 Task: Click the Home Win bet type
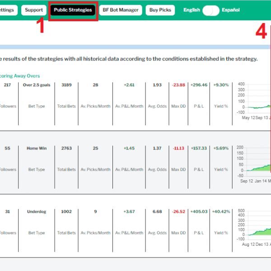(37, 148)
